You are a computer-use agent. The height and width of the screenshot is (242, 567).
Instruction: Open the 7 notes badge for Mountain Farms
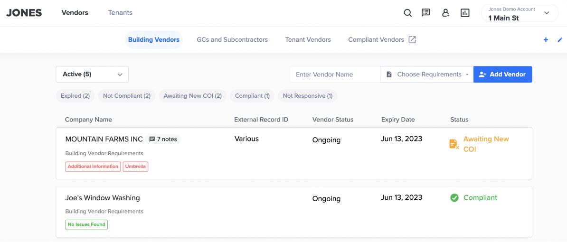tap(163, 139)
